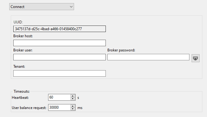Focus the Broker user input field

tap(60, 57)
